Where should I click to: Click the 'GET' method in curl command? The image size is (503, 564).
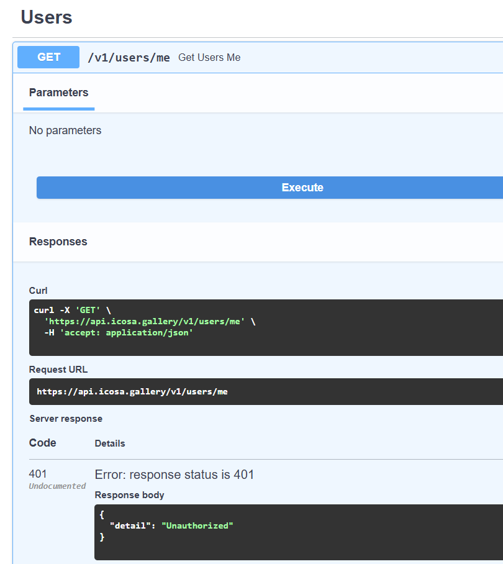pos(88,310)
